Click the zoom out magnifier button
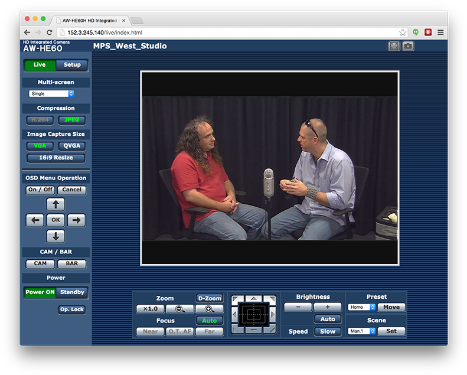 pyautogui.click(x=179, y=309)
